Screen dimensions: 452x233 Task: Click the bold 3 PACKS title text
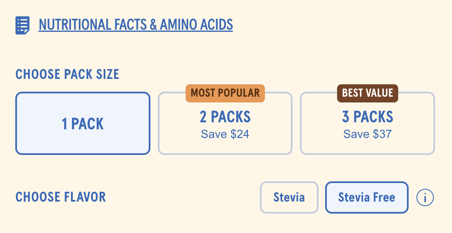(367, 117)
